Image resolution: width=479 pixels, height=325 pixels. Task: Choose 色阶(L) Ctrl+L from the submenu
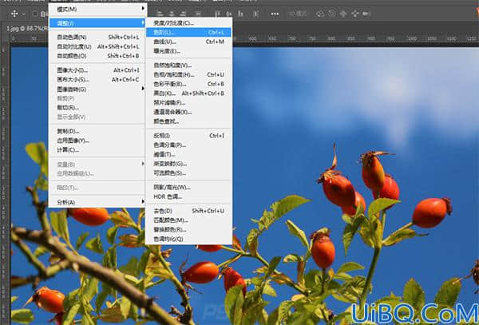click(x=188, y=32)
